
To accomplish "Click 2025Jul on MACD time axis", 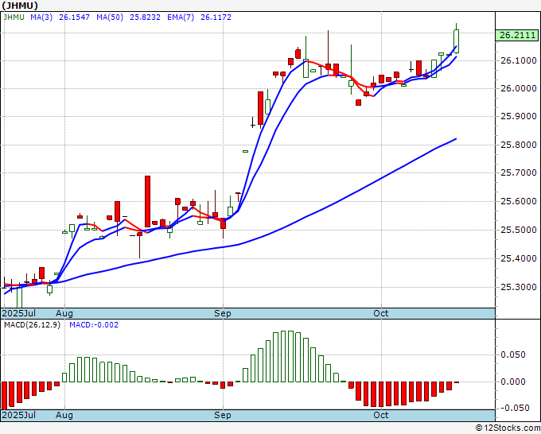I will 19,415.
